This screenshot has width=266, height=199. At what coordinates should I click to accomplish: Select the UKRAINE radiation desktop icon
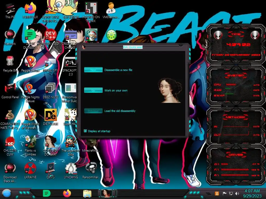tap(30, 170)
